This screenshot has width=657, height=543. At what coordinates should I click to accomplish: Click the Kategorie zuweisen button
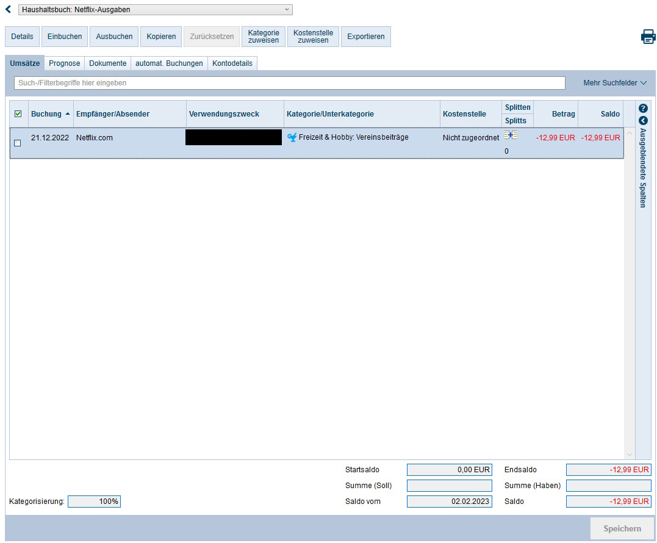click(264, 37)
